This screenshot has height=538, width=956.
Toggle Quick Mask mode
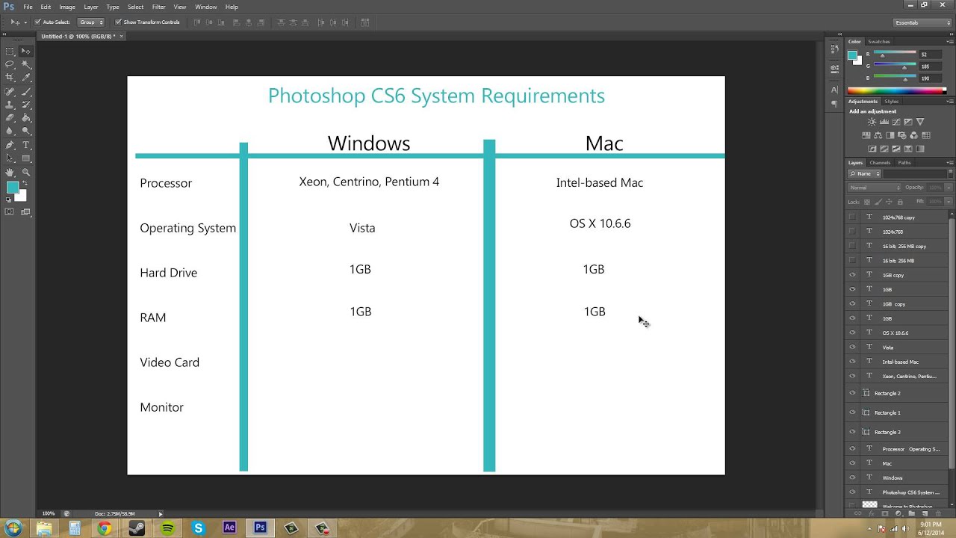pyautogui.click(x=10, y=212)
